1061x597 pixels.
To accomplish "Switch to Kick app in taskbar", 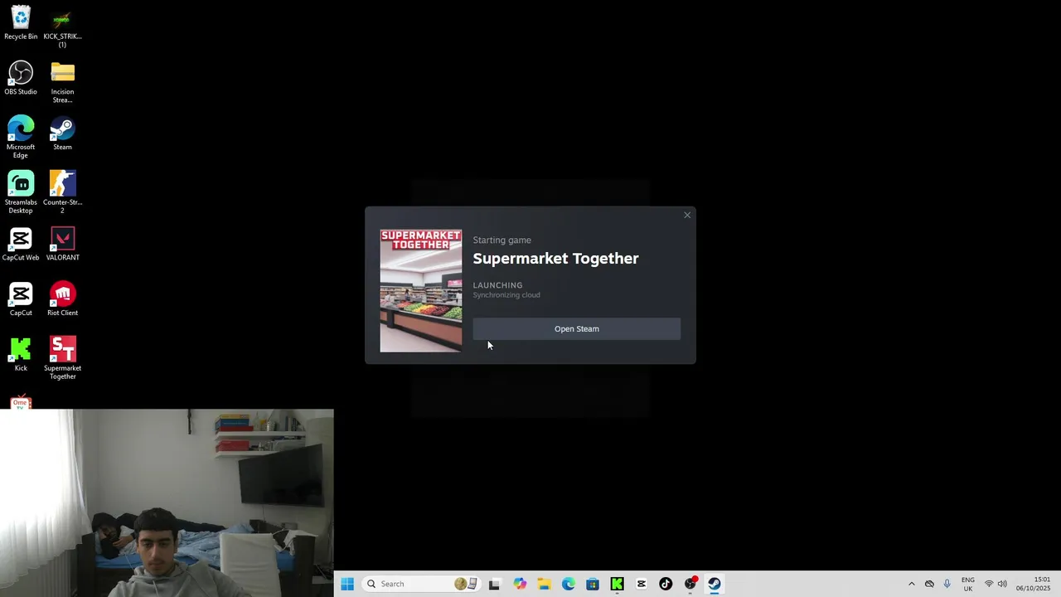I will pos(617,584).
